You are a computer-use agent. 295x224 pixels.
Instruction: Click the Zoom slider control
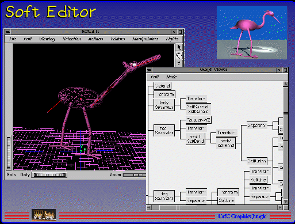coord(135,175)
